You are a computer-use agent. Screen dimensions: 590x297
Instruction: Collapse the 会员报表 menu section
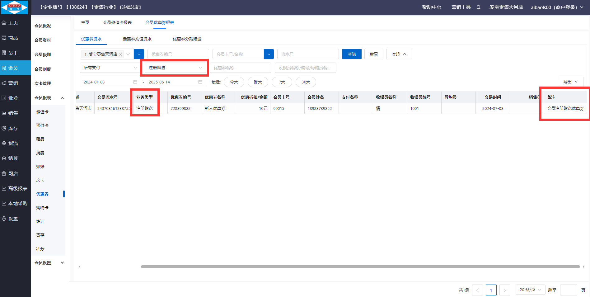[62, 98]
